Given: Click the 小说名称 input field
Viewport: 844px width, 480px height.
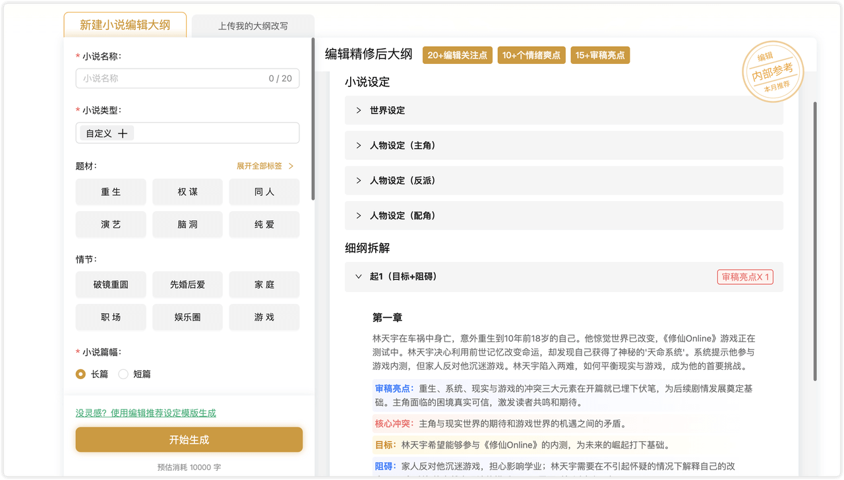Looking at the screenshot, I should [187, 78].
